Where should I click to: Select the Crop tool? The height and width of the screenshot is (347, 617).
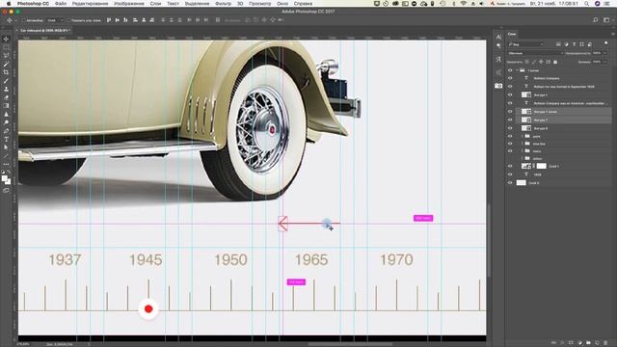[x=6, y=72]
